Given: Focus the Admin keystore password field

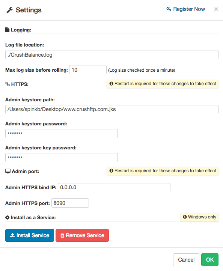Looking at the screenshot, I should click(x=62, y=133).
